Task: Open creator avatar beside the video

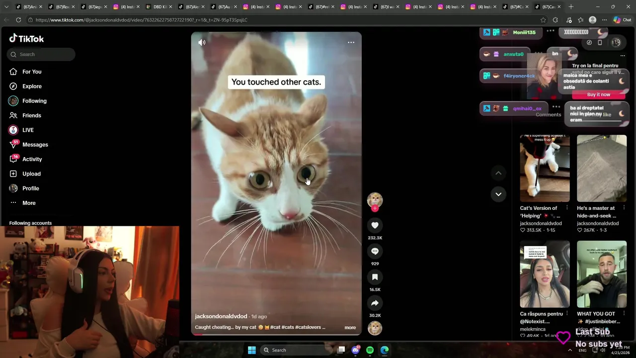Action: click(x=375, y=199)
